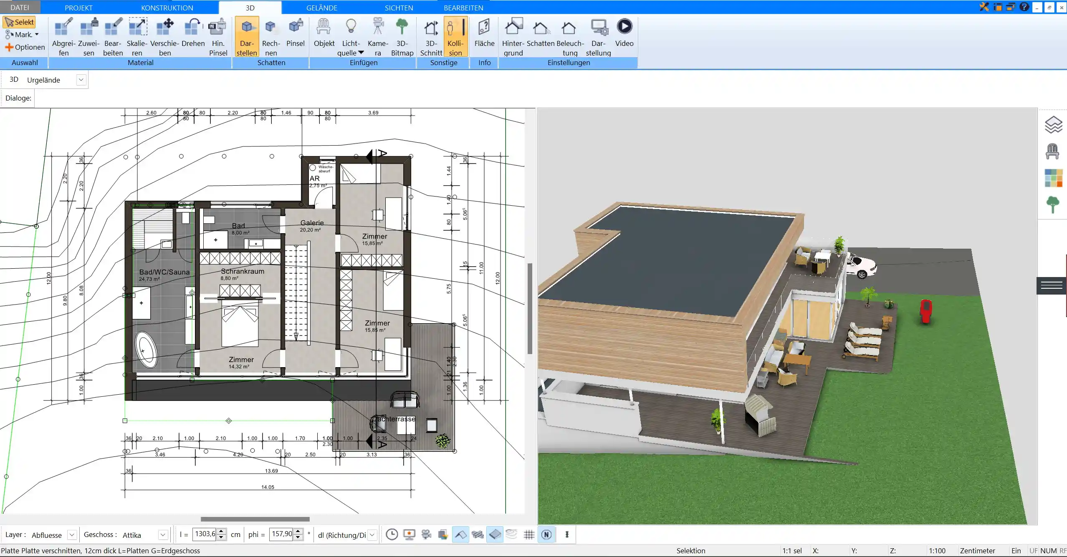Toggle the Darstellen shadow button
This screenshot has width=1067, height=557.
coord(247,37)
